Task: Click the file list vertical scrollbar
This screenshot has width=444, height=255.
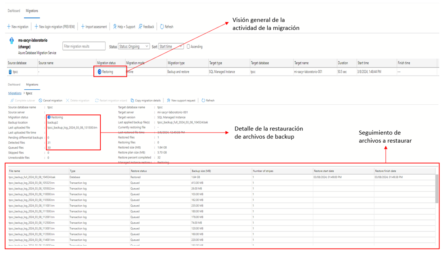Action: tap(437, 188)
